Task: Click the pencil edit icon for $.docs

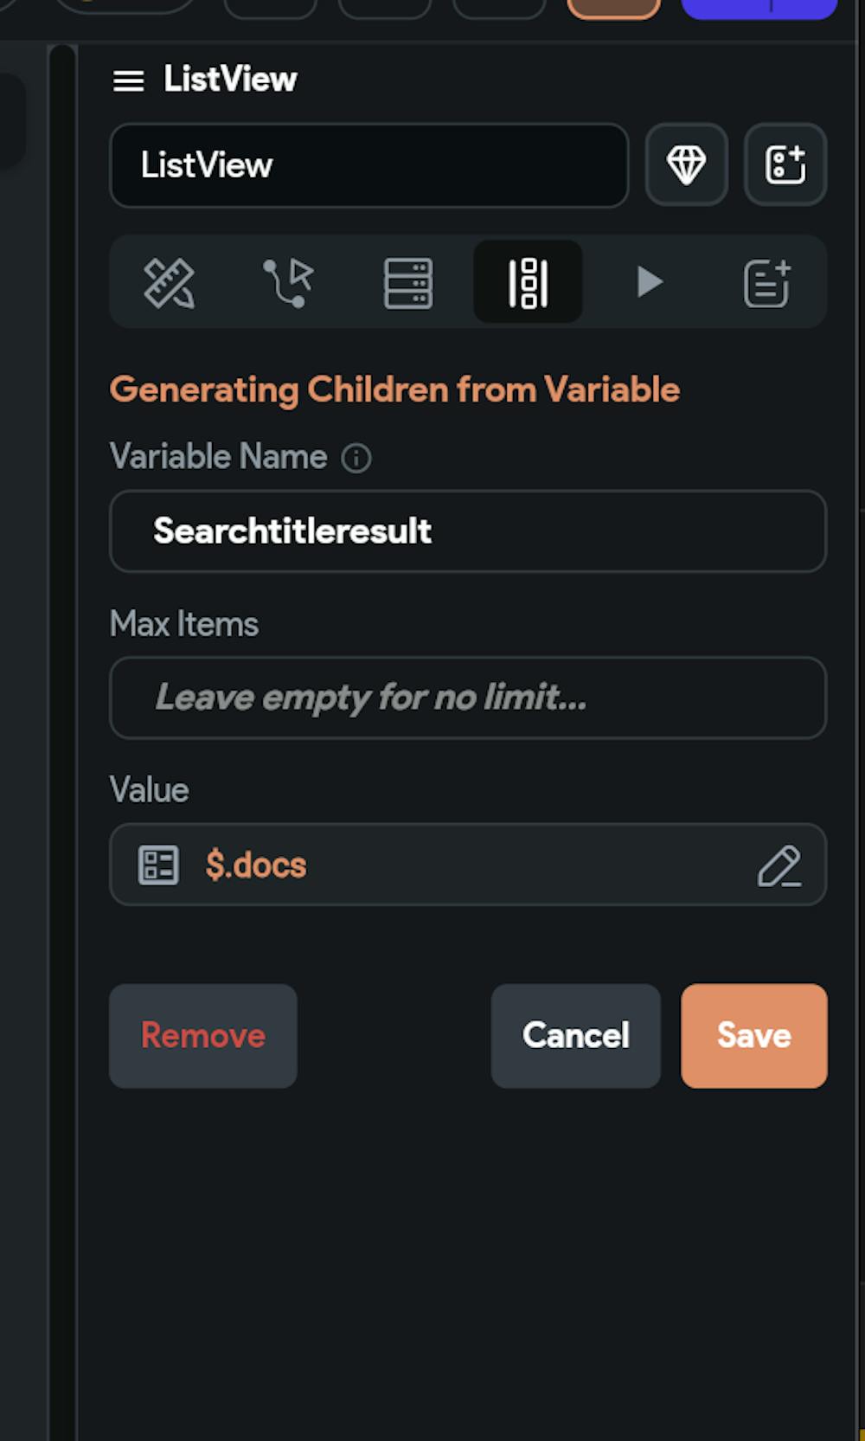Action: point(779,865)
